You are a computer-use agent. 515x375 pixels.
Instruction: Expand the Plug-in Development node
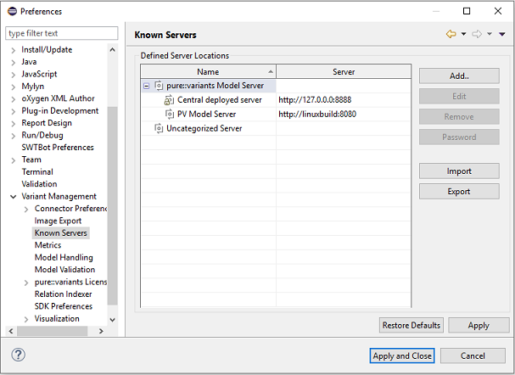pos(13,112)
